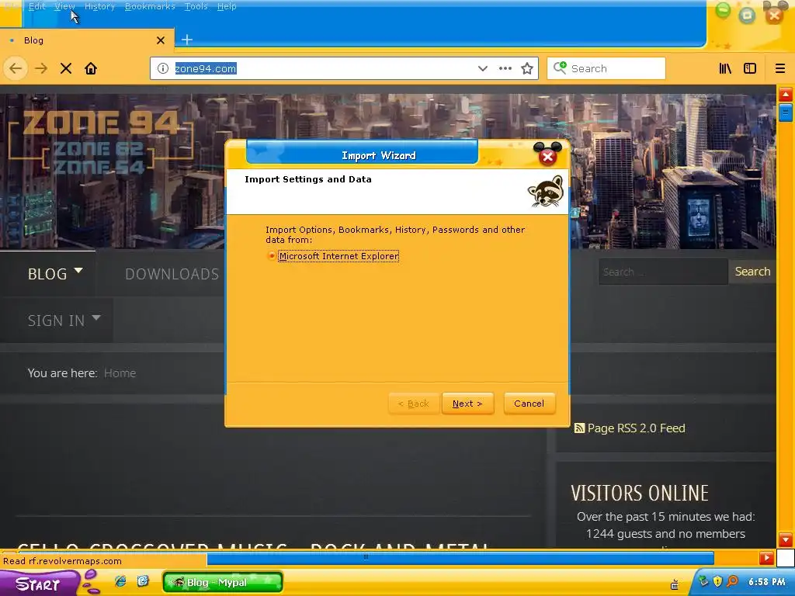The height and width of the screenshot is (596, 795).
Task: Close the Blog tab
Action: 161,40
